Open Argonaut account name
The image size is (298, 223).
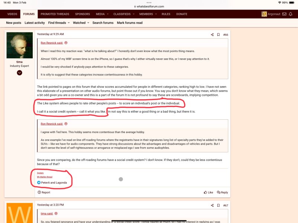click(274, 14)
